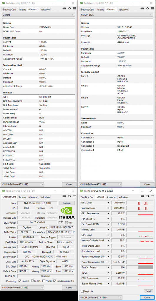Viewport: 156px width, 301px height.
Task: Click Close button in Graphics Card window
Action: (69, 287)
